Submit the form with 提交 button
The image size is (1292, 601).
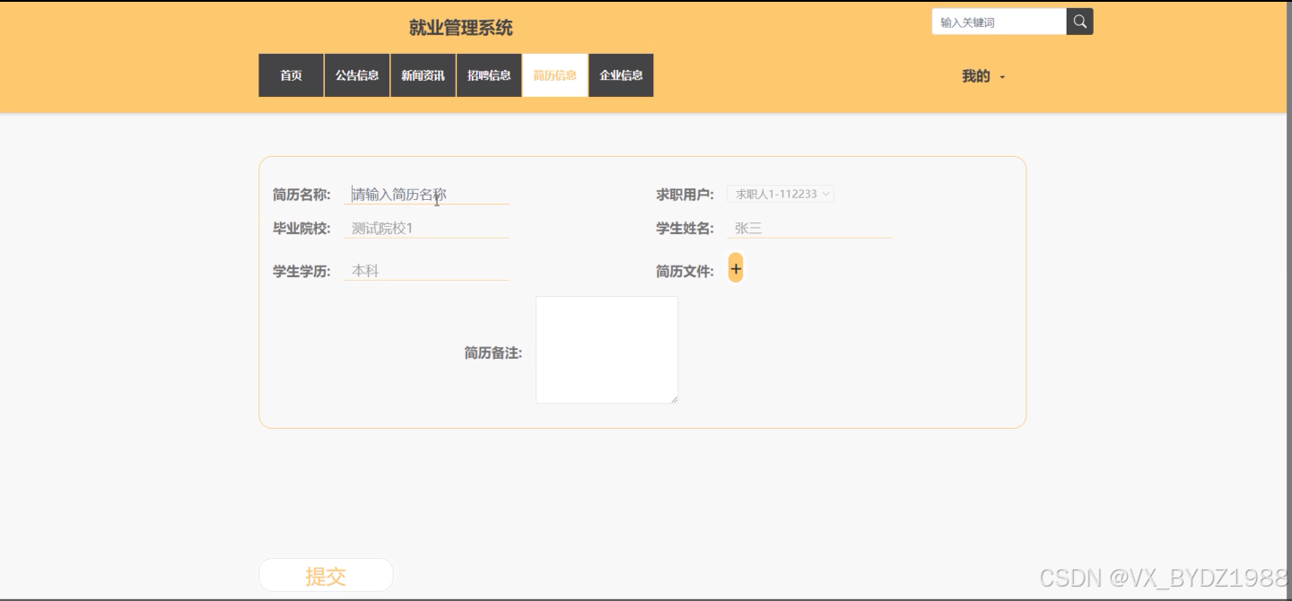(326, 576)
